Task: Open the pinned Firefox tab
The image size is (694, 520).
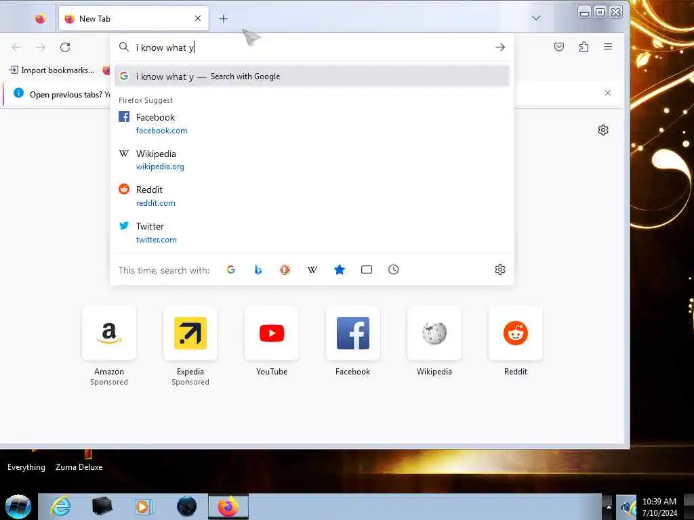Action: (40, 18)
